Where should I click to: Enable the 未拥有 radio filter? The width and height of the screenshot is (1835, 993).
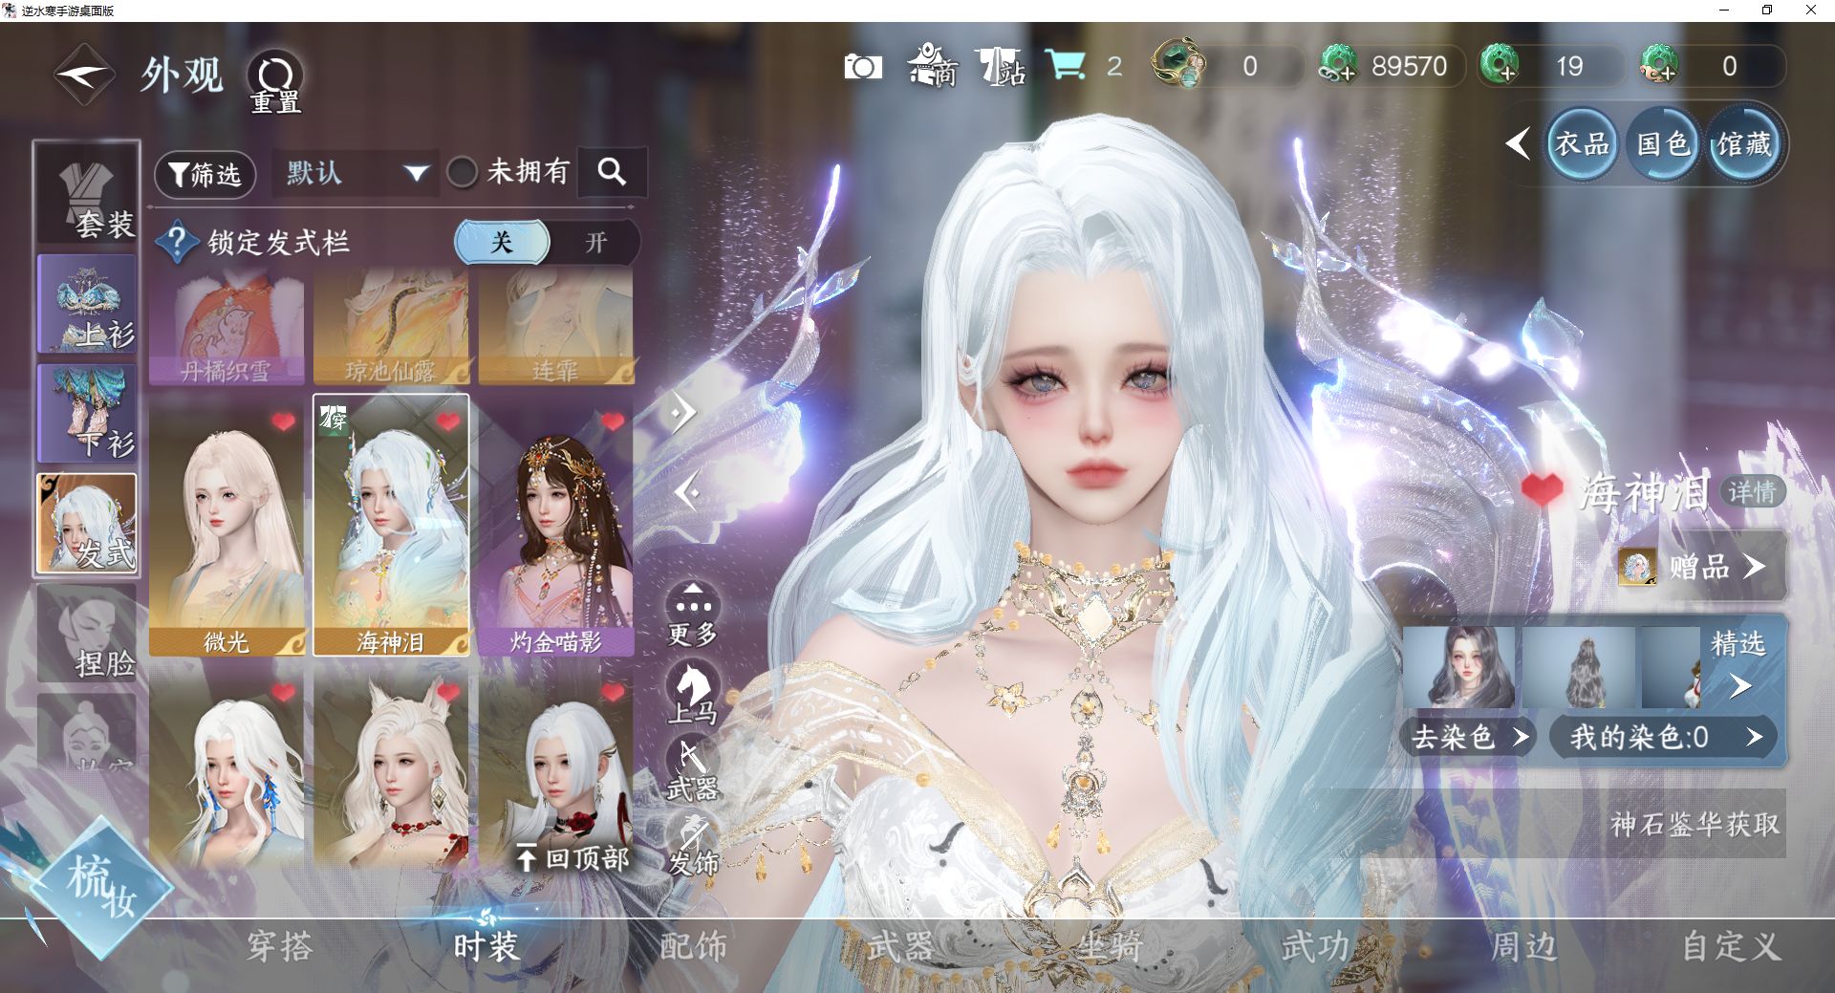point(463,173)
